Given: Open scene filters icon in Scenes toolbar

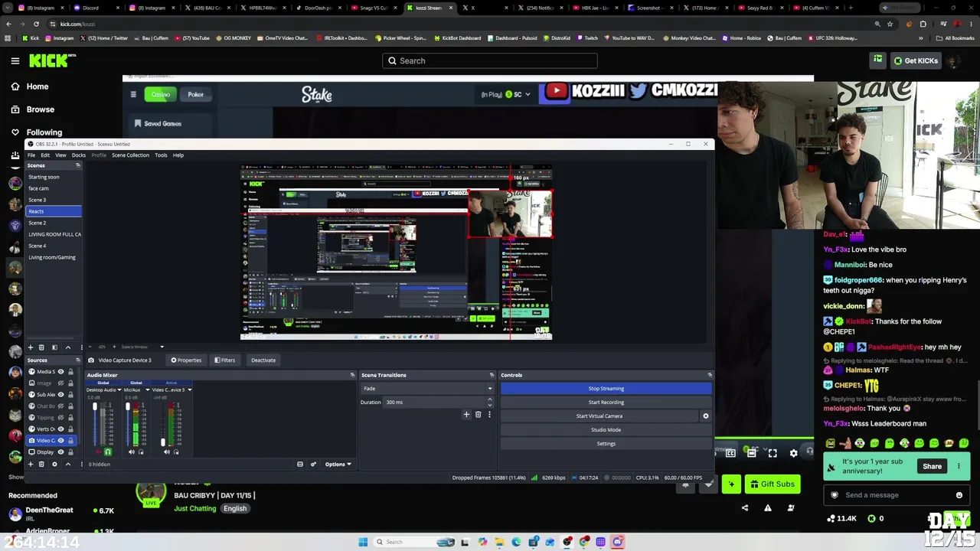Looking at the screenshot, I should point(54,347).
